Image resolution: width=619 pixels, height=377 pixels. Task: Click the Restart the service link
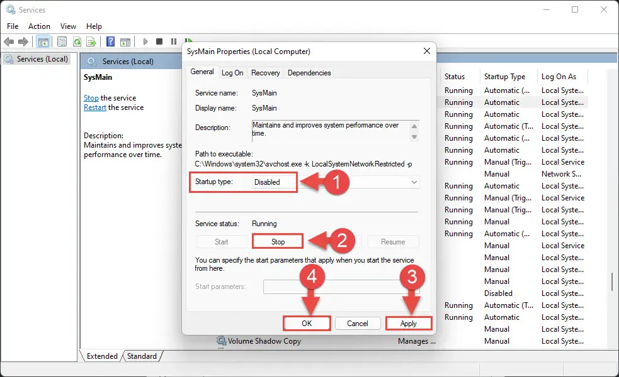95,107
